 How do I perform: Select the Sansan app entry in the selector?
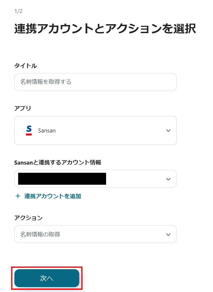[47, 130]
